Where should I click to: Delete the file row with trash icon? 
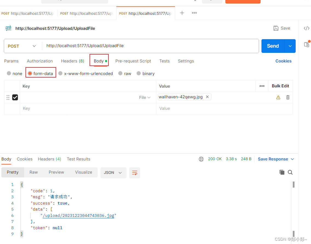288,97
